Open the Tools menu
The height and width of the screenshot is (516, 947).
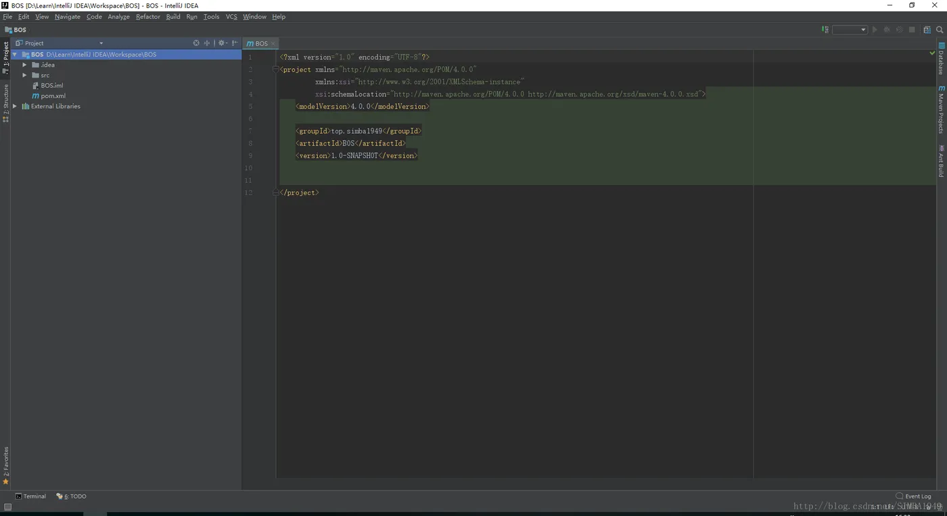[212, 17]
